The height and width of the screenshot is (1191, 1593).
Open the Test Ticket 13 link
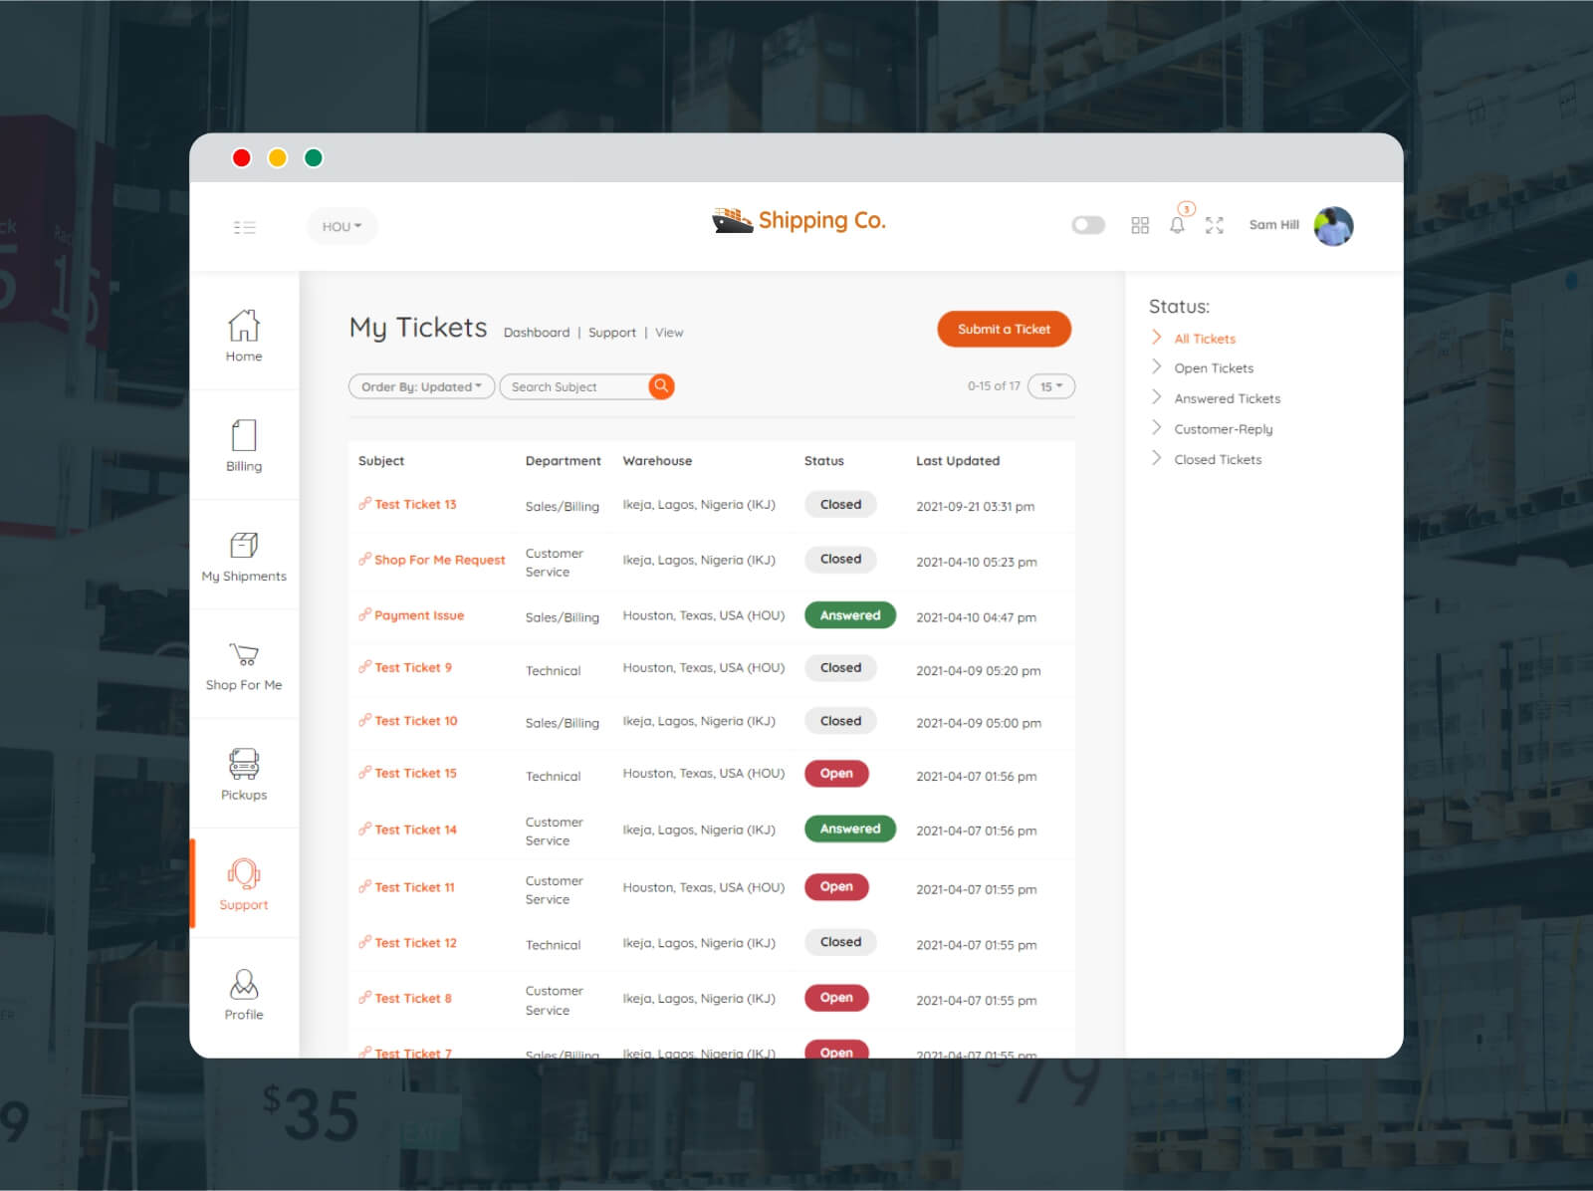point(415,505)
